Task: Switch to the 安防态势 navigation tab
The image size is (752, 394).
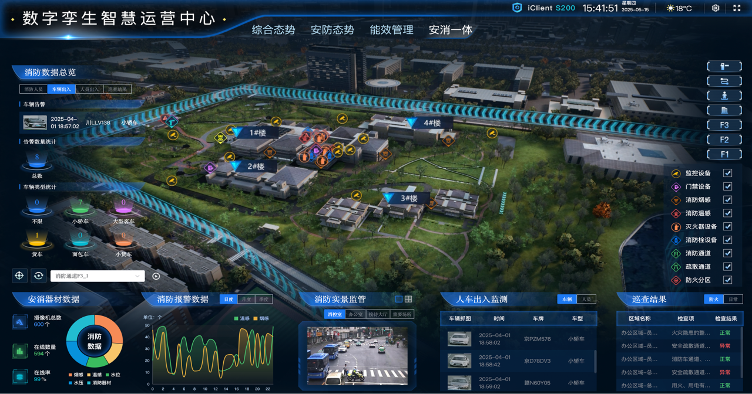Action: point(332,30)
